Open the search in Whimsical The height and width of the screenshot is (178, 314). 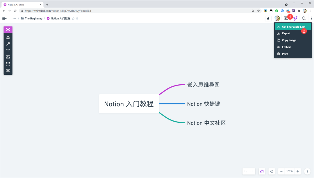click(304, 18)
